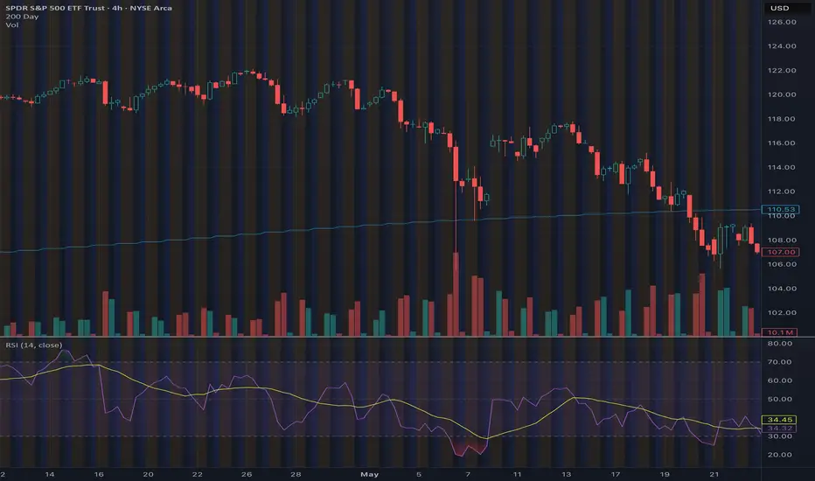Click date 21 on the time axis
815x481 pixels.
point(714,474)
